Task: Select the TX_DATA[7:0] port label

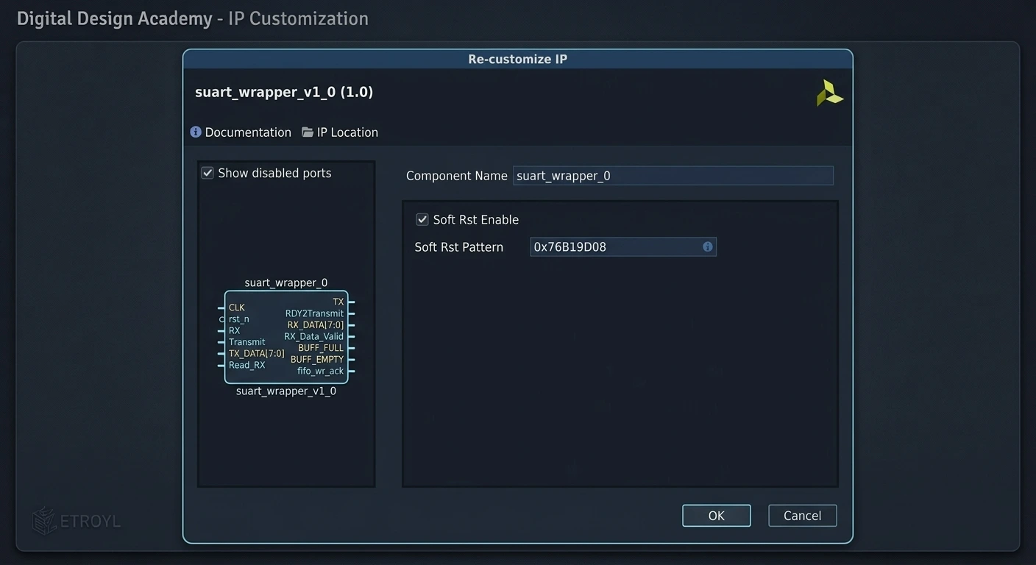Action: click(257, 353)
